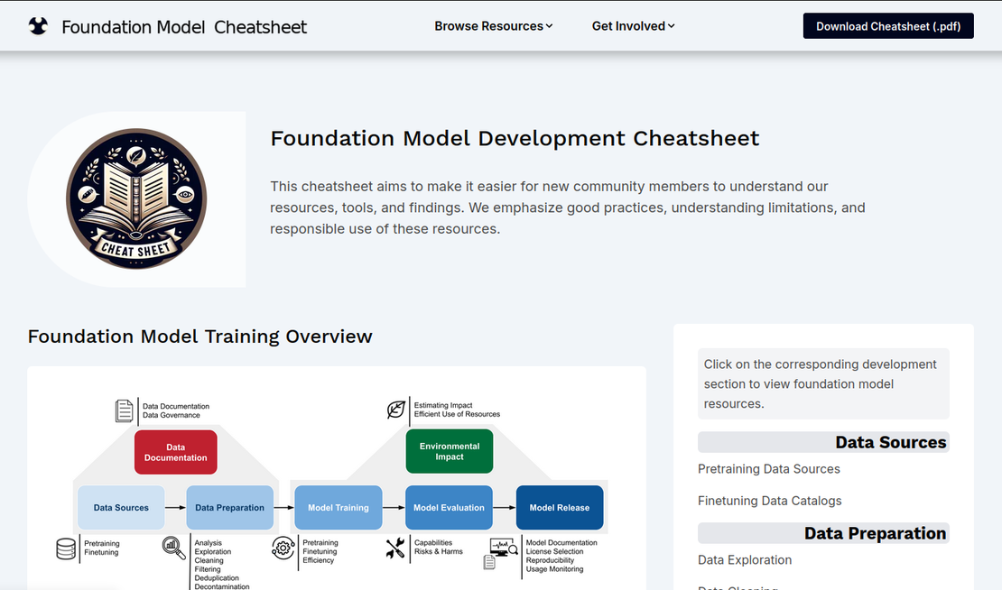Open the Finetuning Data Catalogs link
The width and height of the screenshot is (1002, 590).
[769, 501]
